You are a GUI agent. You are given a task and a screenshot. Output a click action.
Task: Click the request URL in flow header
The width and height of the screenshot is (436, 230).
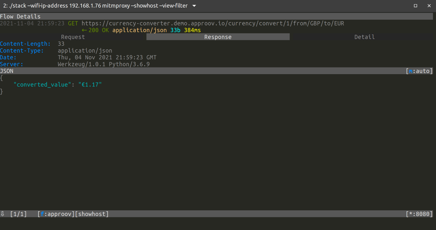(213, 23)
